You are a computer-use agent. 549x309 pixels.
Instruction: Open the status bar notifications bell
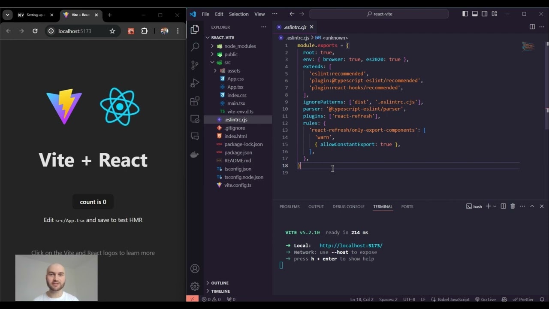542,299
